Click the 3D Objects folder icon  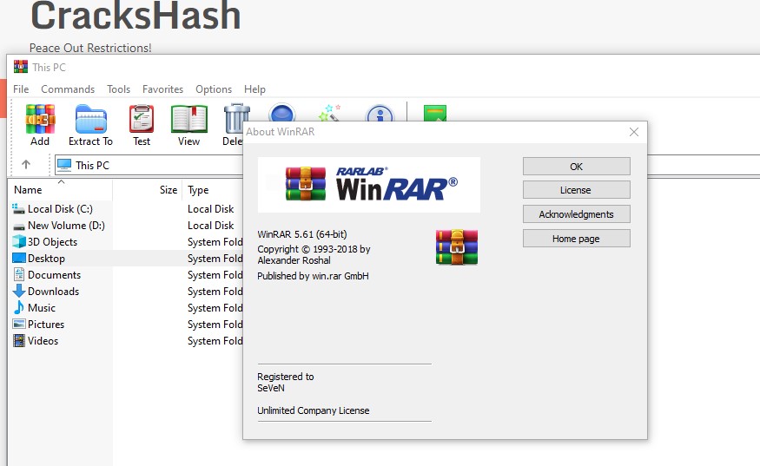pos(19,242)
